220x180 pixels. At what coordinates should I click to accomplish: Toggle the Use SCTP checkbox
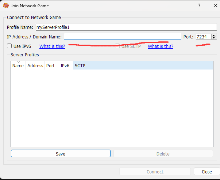[117, 46]
